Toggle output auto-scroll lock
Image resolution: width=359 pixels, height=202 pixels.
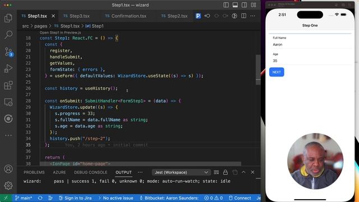[225, 172]
